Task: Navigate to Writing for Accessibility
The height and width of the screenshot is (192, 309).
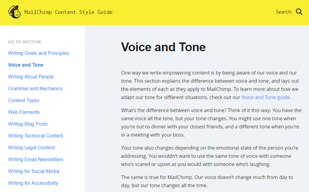Action: tap(33, 183)
